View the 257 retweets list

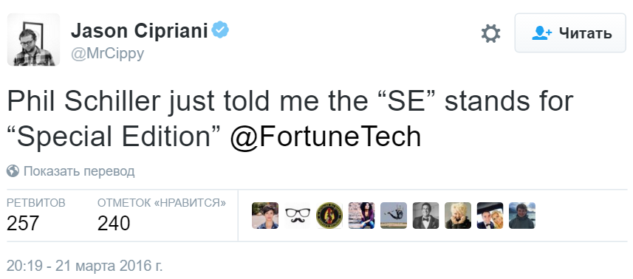pos(36,216)
